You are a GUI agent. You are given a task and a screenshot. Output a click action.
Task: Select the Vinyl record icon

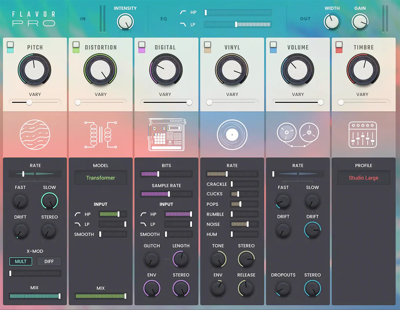pyautogui.click(x=232, y=134)
